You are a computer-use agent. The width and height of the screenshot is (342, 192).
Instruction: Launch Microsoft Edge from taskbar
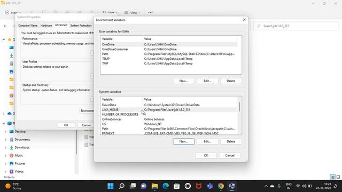pyautogui.click(x=166, y=186)
